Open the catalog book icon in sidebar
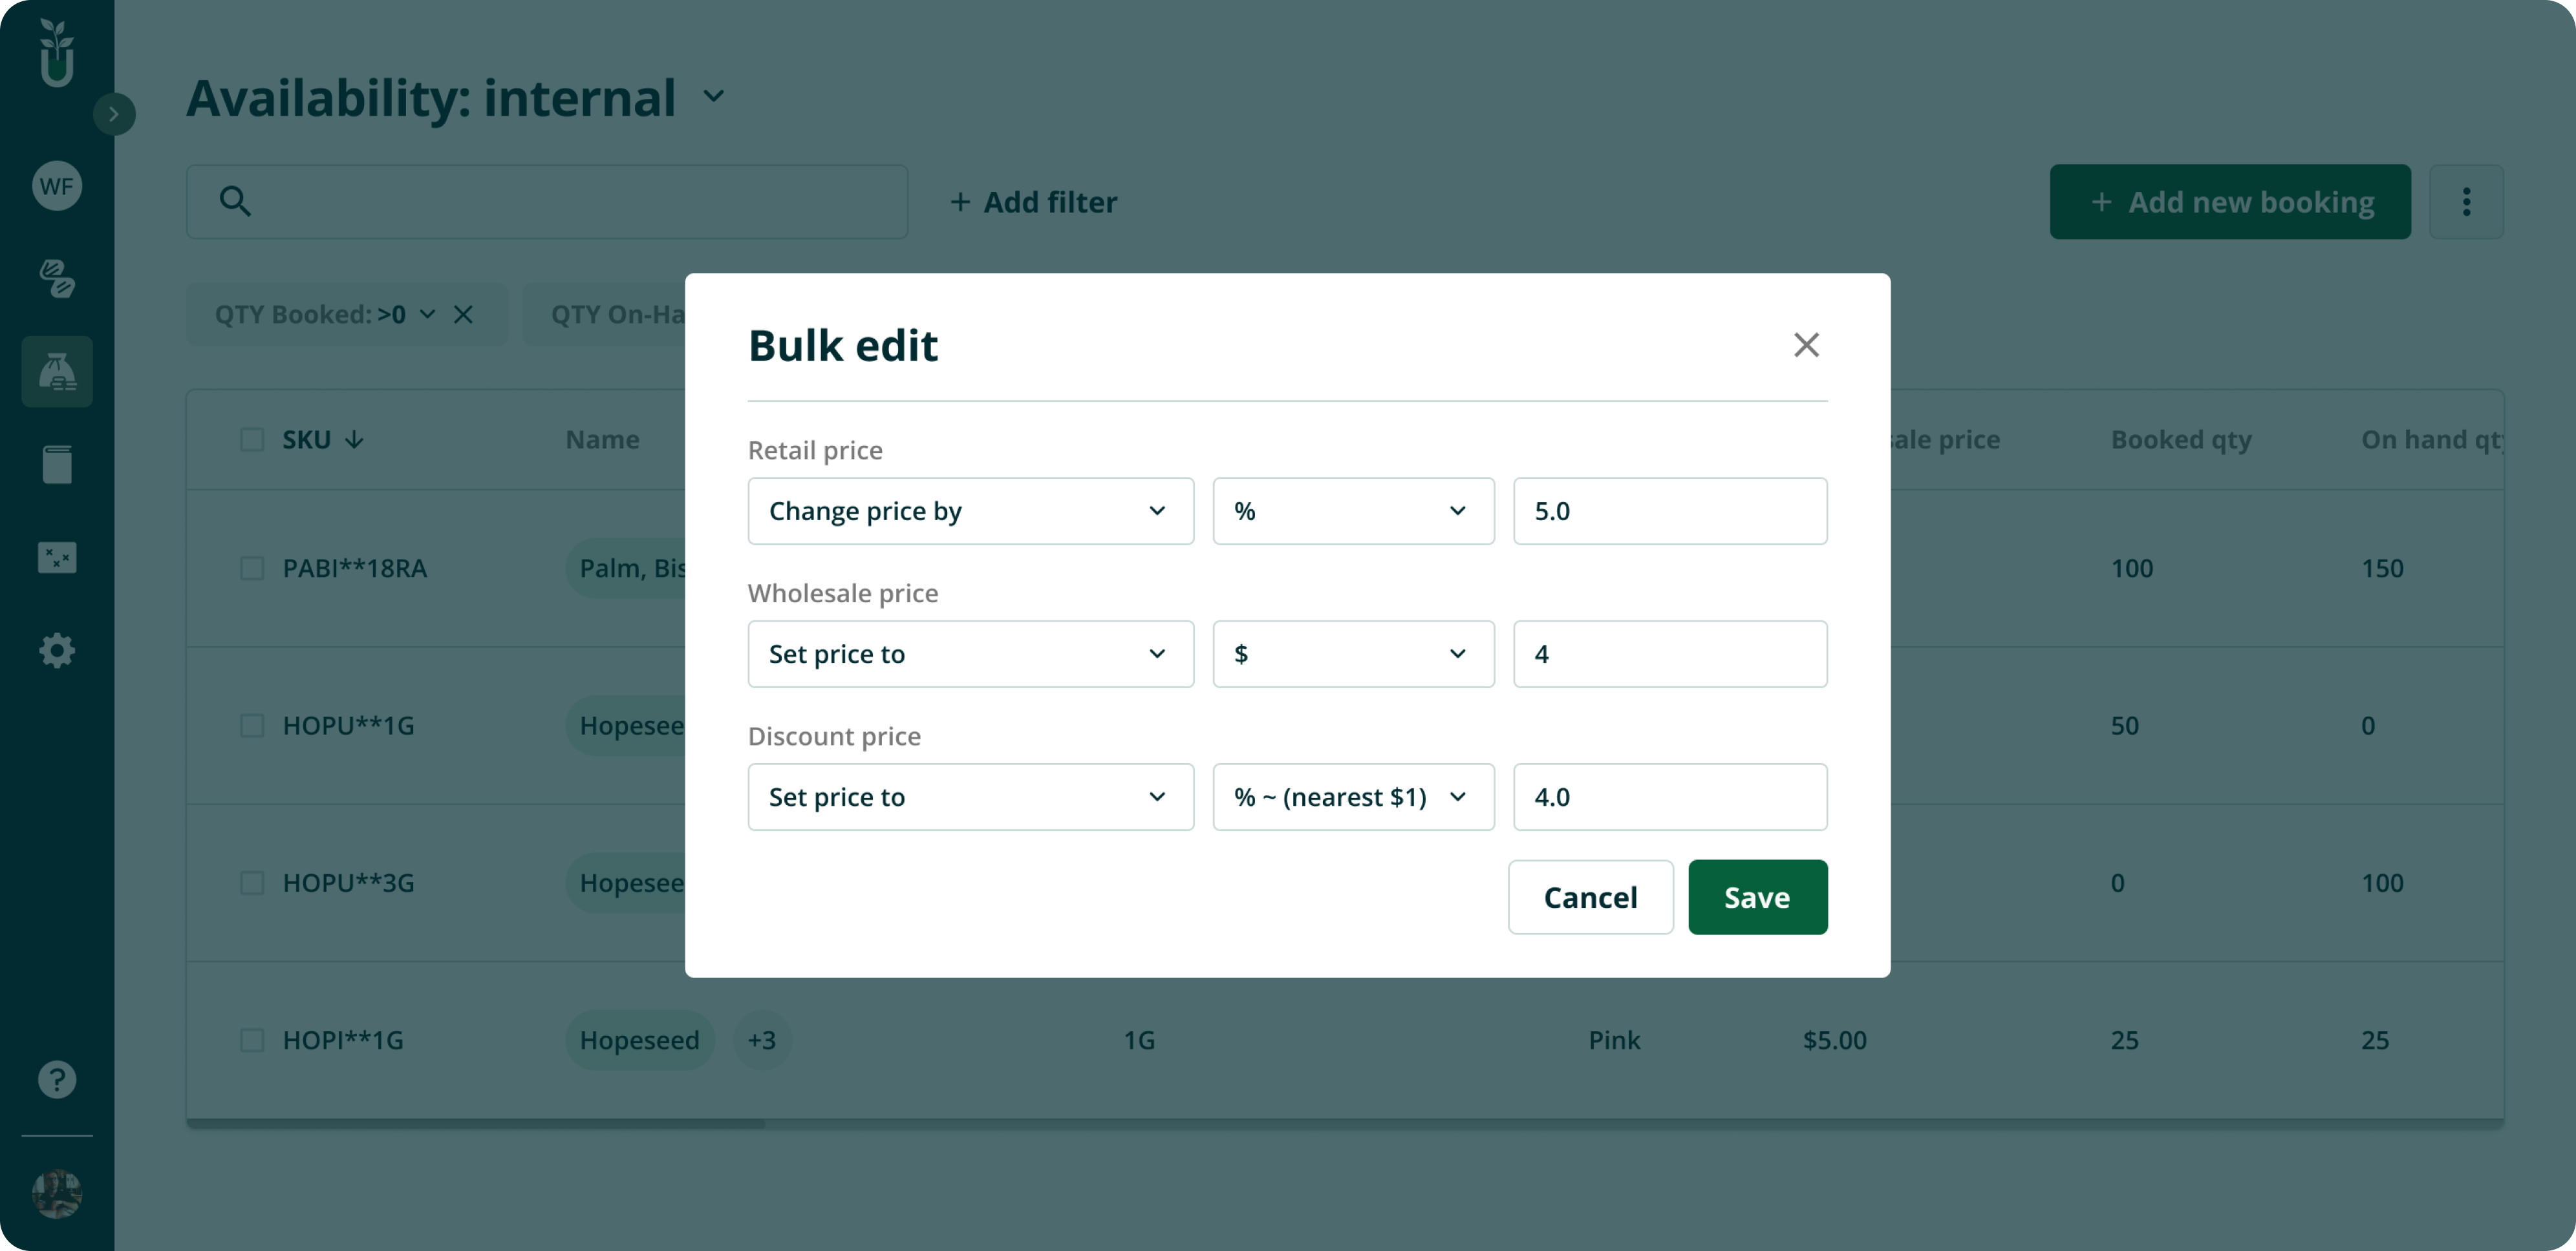Screen dimensions: 2576x1251 57,463
